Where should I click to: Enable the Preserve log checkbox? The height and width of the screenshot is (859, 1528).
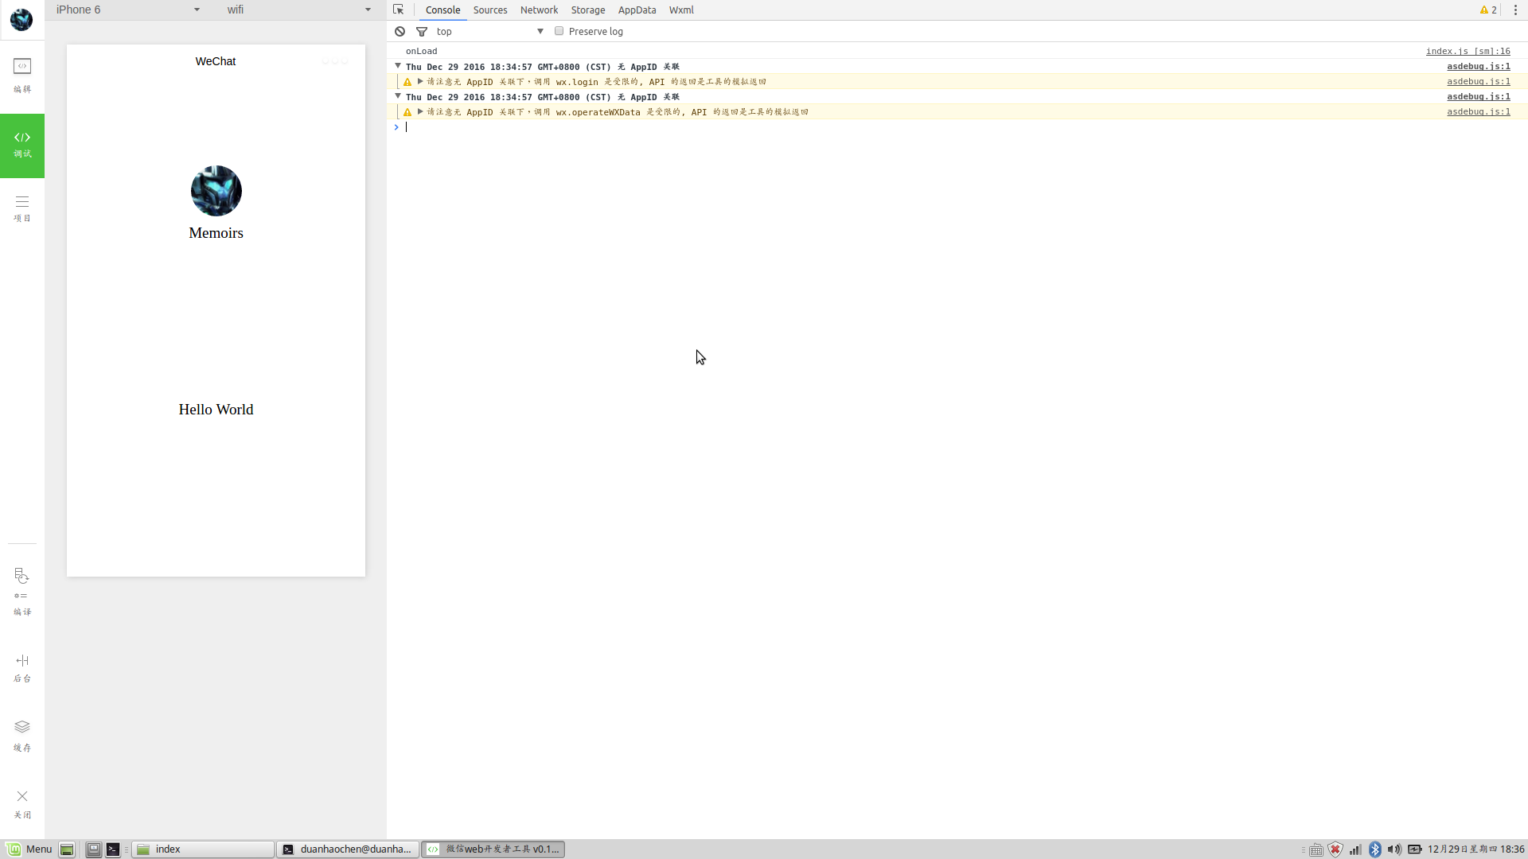[559, 30]
